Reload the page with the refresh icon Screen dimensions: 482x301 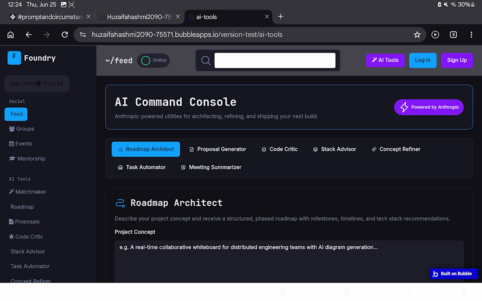[x=64, y=35]
